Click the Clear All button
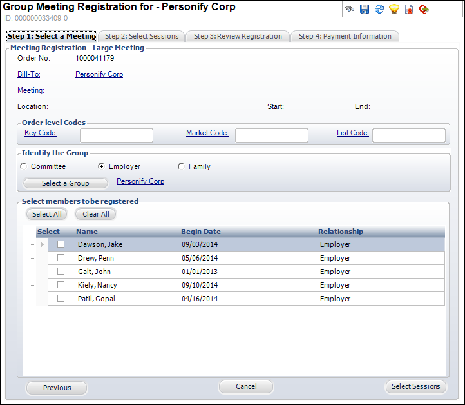The image size is (465, 405). coord(96,214)
